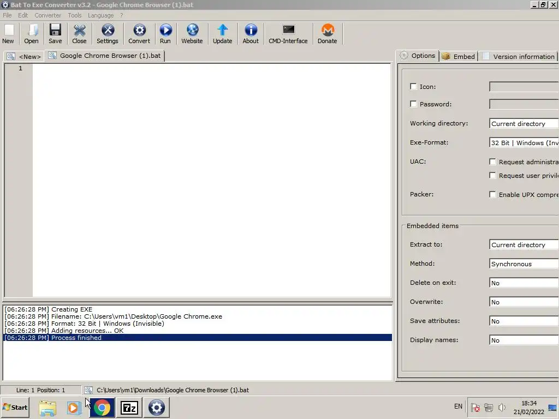
Task: Click into the script editor area
Action: pos(212,180)
